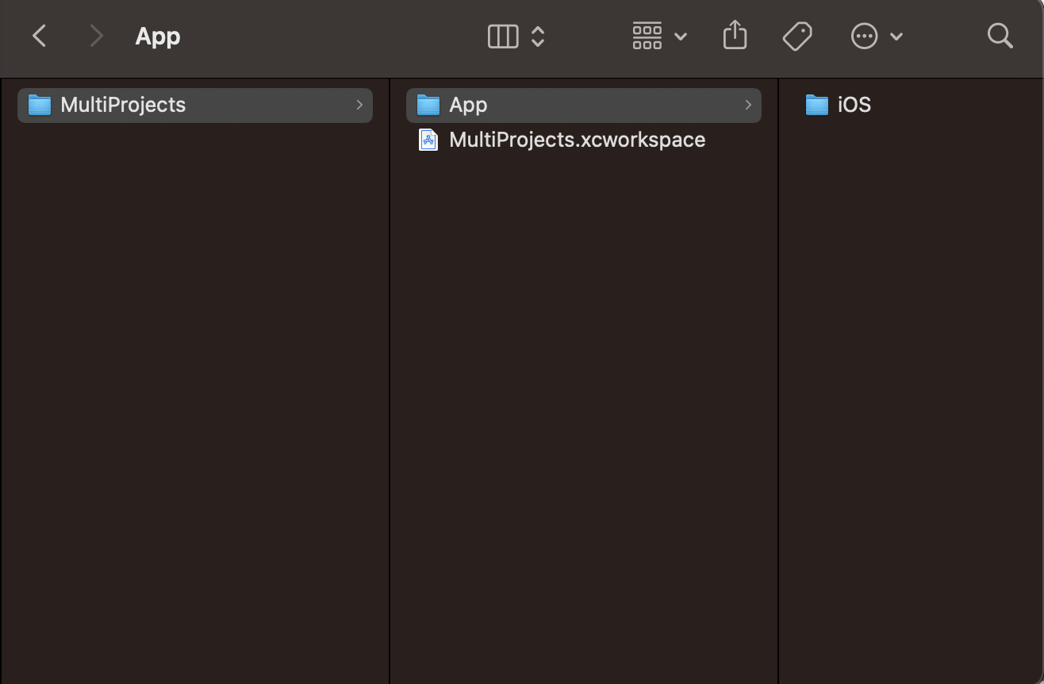
Task: Go forward with the right chevron button
Action: coord(96,36)
